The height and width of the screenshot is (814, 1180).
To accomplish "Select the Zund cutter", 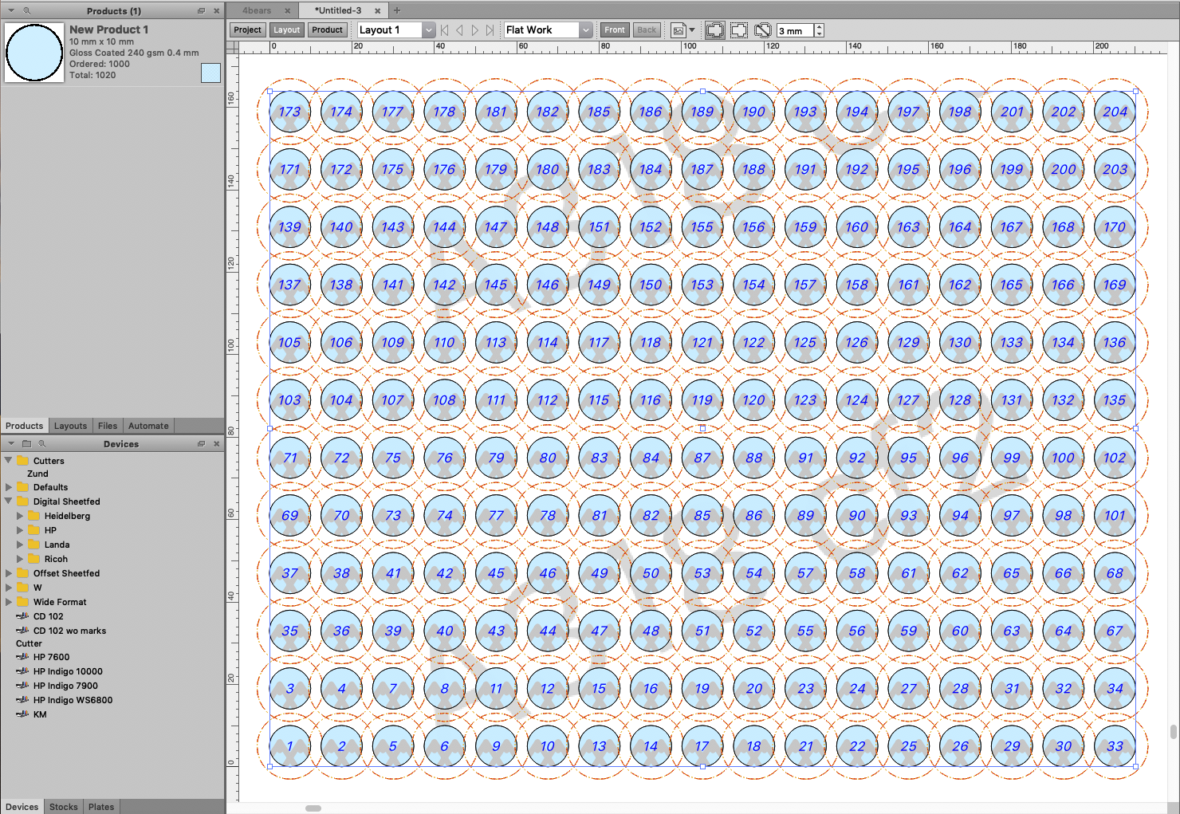I will (x=37, y=474).
